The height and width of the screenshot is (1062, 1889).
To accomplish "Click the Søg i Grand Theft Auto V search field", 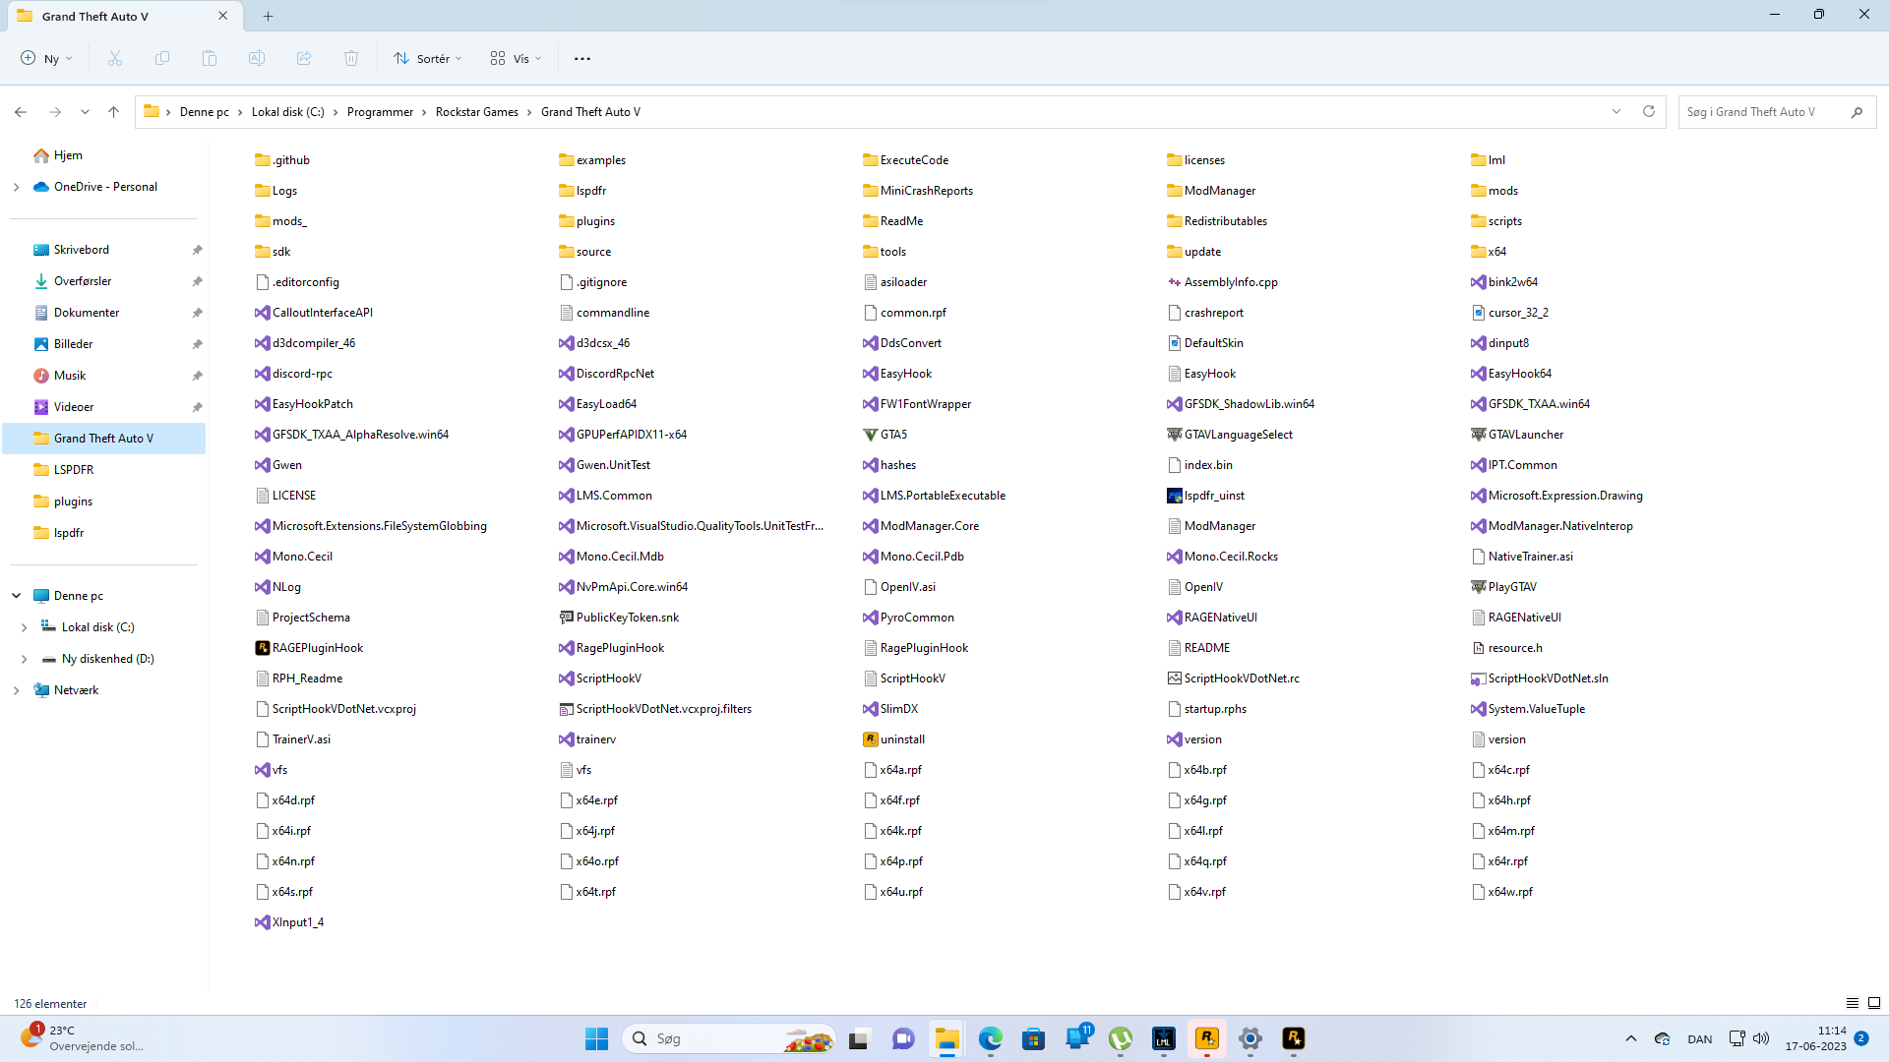I will 1761,112.
